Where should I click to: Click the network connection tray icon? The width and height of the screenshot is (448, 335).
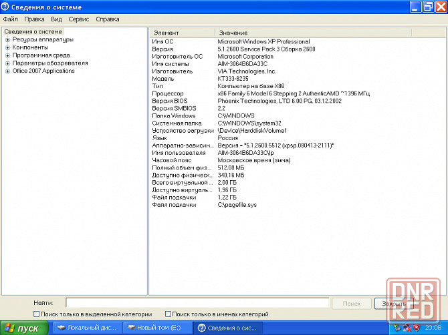[x=407, y=328]
